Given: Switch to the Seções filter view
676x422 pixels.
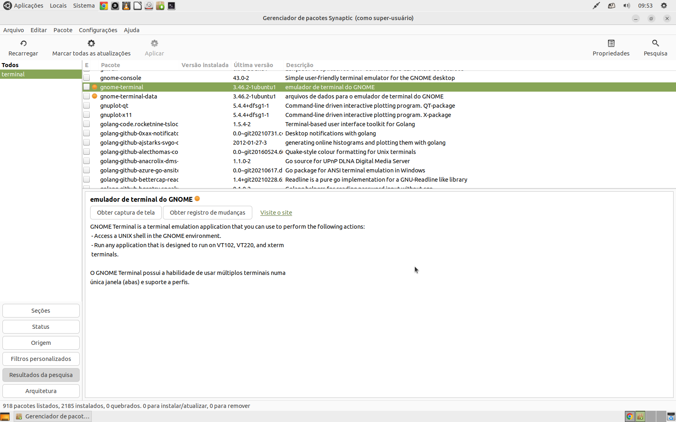Looking at the screenshot, I should (x=41, y=311).
